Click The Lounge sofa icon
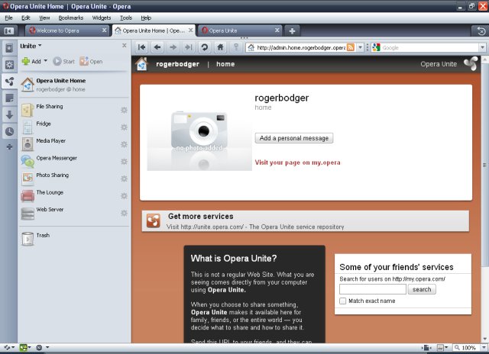This screenshot has height=354, width=489. 28,196
